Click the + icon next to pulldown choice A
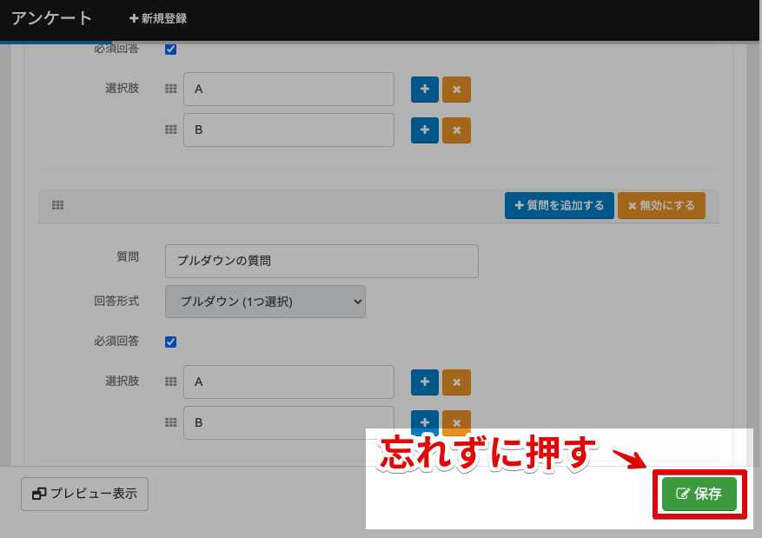Image resolution: width=762 pixels, height=538 pixels. pyautogui.click(x=424, y=382)
